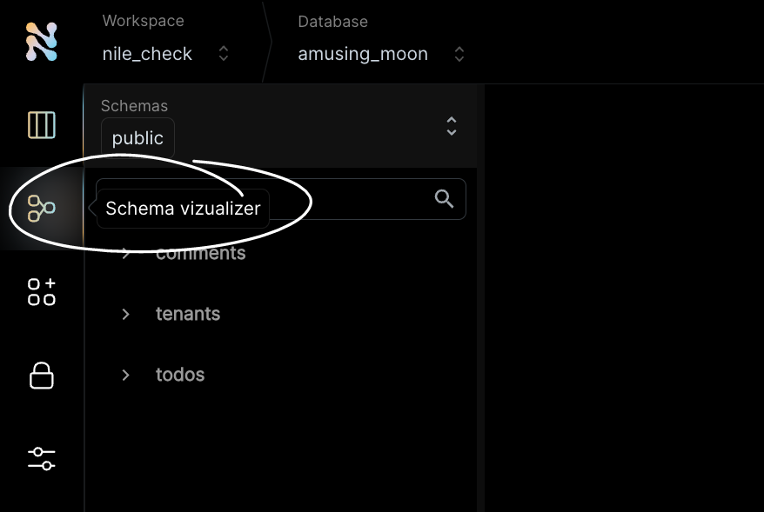This screenshot has width=764, height=512.
Task: Click the Nile logo icon
Action: tap(42, 42)
